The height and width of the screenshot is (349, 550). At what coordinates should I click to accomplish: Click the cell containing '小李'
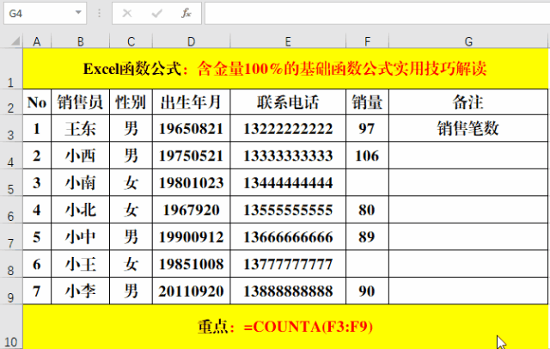coord(80,291)
